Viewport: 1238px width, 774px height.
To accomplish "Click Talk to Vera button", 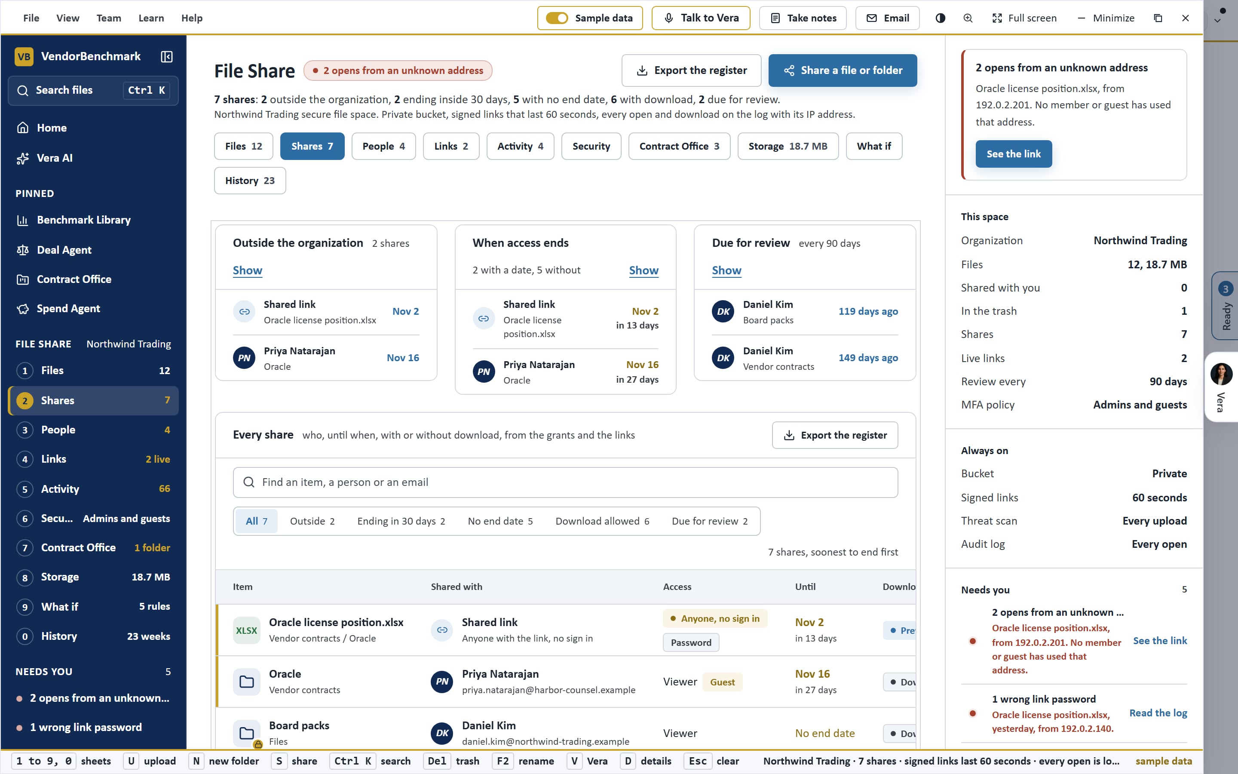I will 701,18.
